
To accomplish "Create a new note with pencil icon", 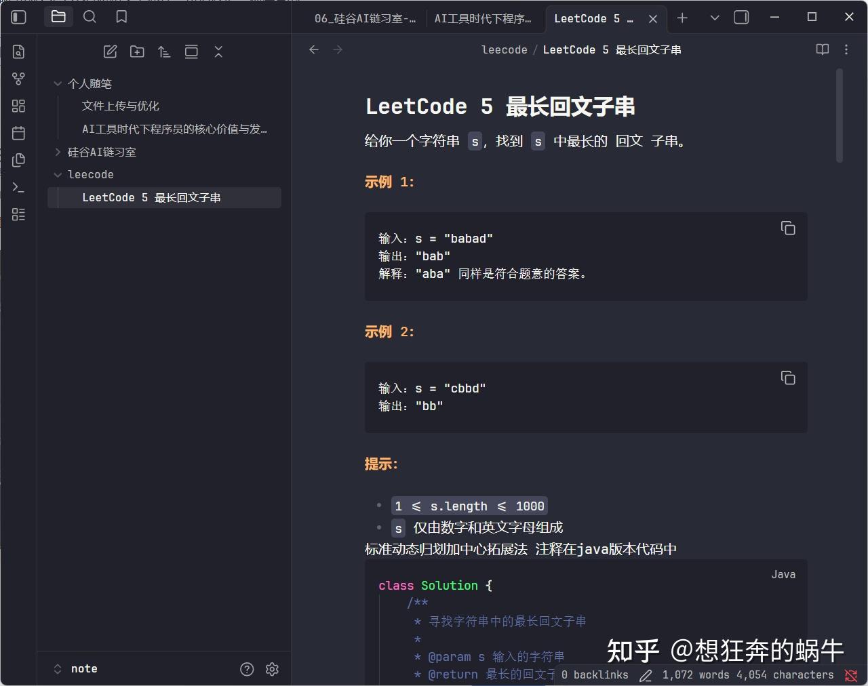I will [x=110, y=52].
